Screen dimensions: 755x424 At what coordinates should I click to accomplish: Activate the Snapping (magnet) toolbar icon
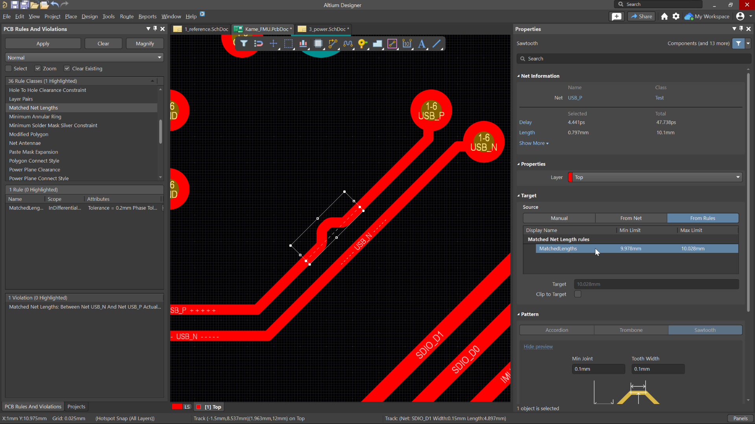258,44
